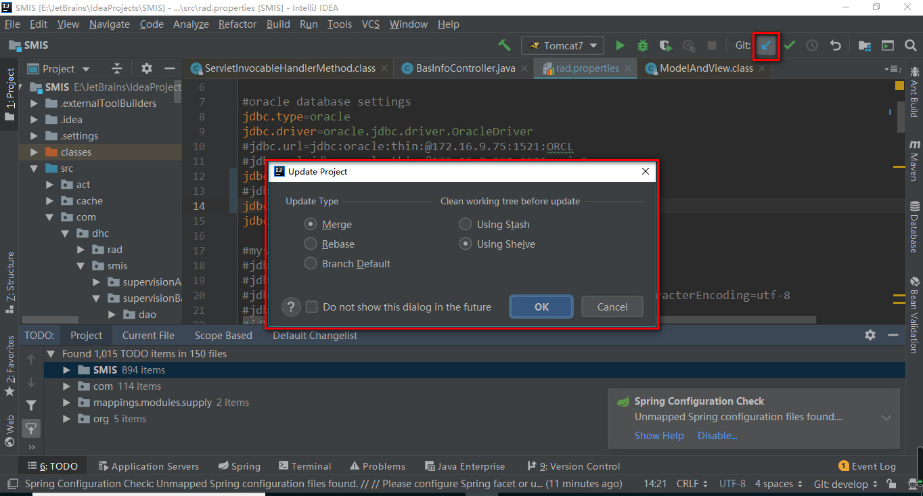Image resolution: width=923 pixels, height=496 pixels.
Task: Click the TODO down arrow navigation icon
Action: (x=31, y=382)
